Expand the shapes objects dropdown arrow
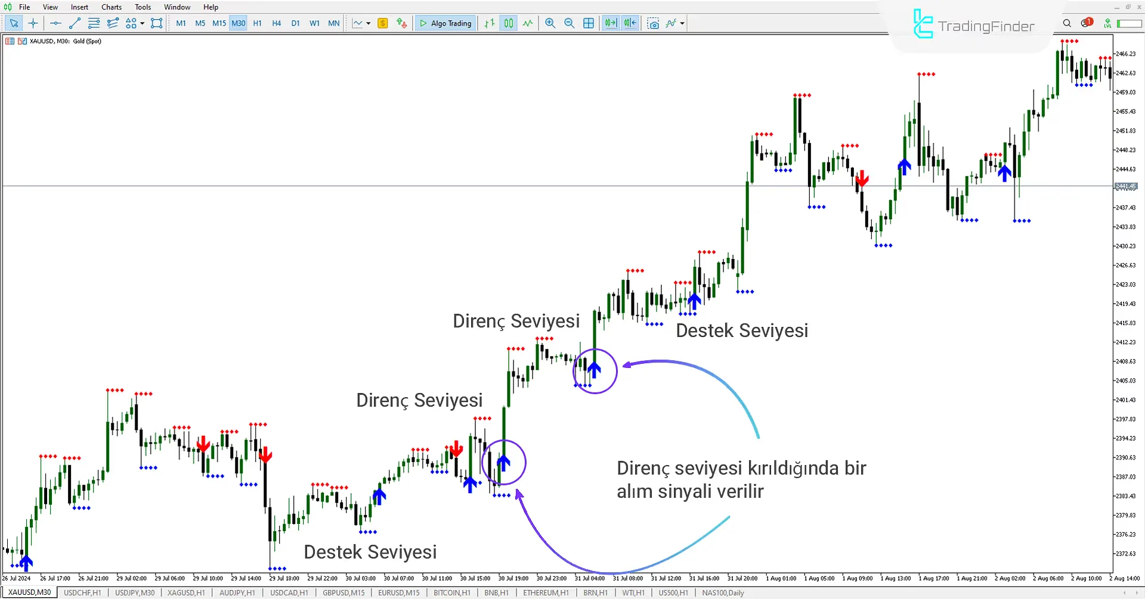The image size is (1145, 599). pyautogui.click(x=143, y=23)
